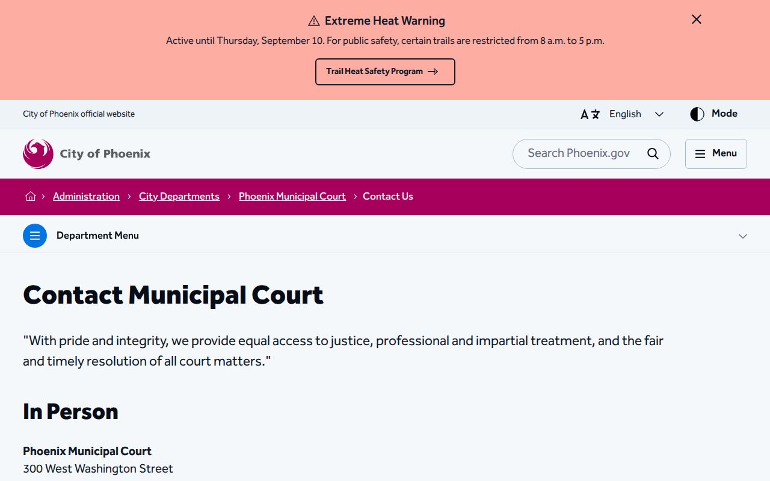This screenshot has height=481, width=770.
Task: Click the Contact Municipal Court heading
Action: [173, 295]
